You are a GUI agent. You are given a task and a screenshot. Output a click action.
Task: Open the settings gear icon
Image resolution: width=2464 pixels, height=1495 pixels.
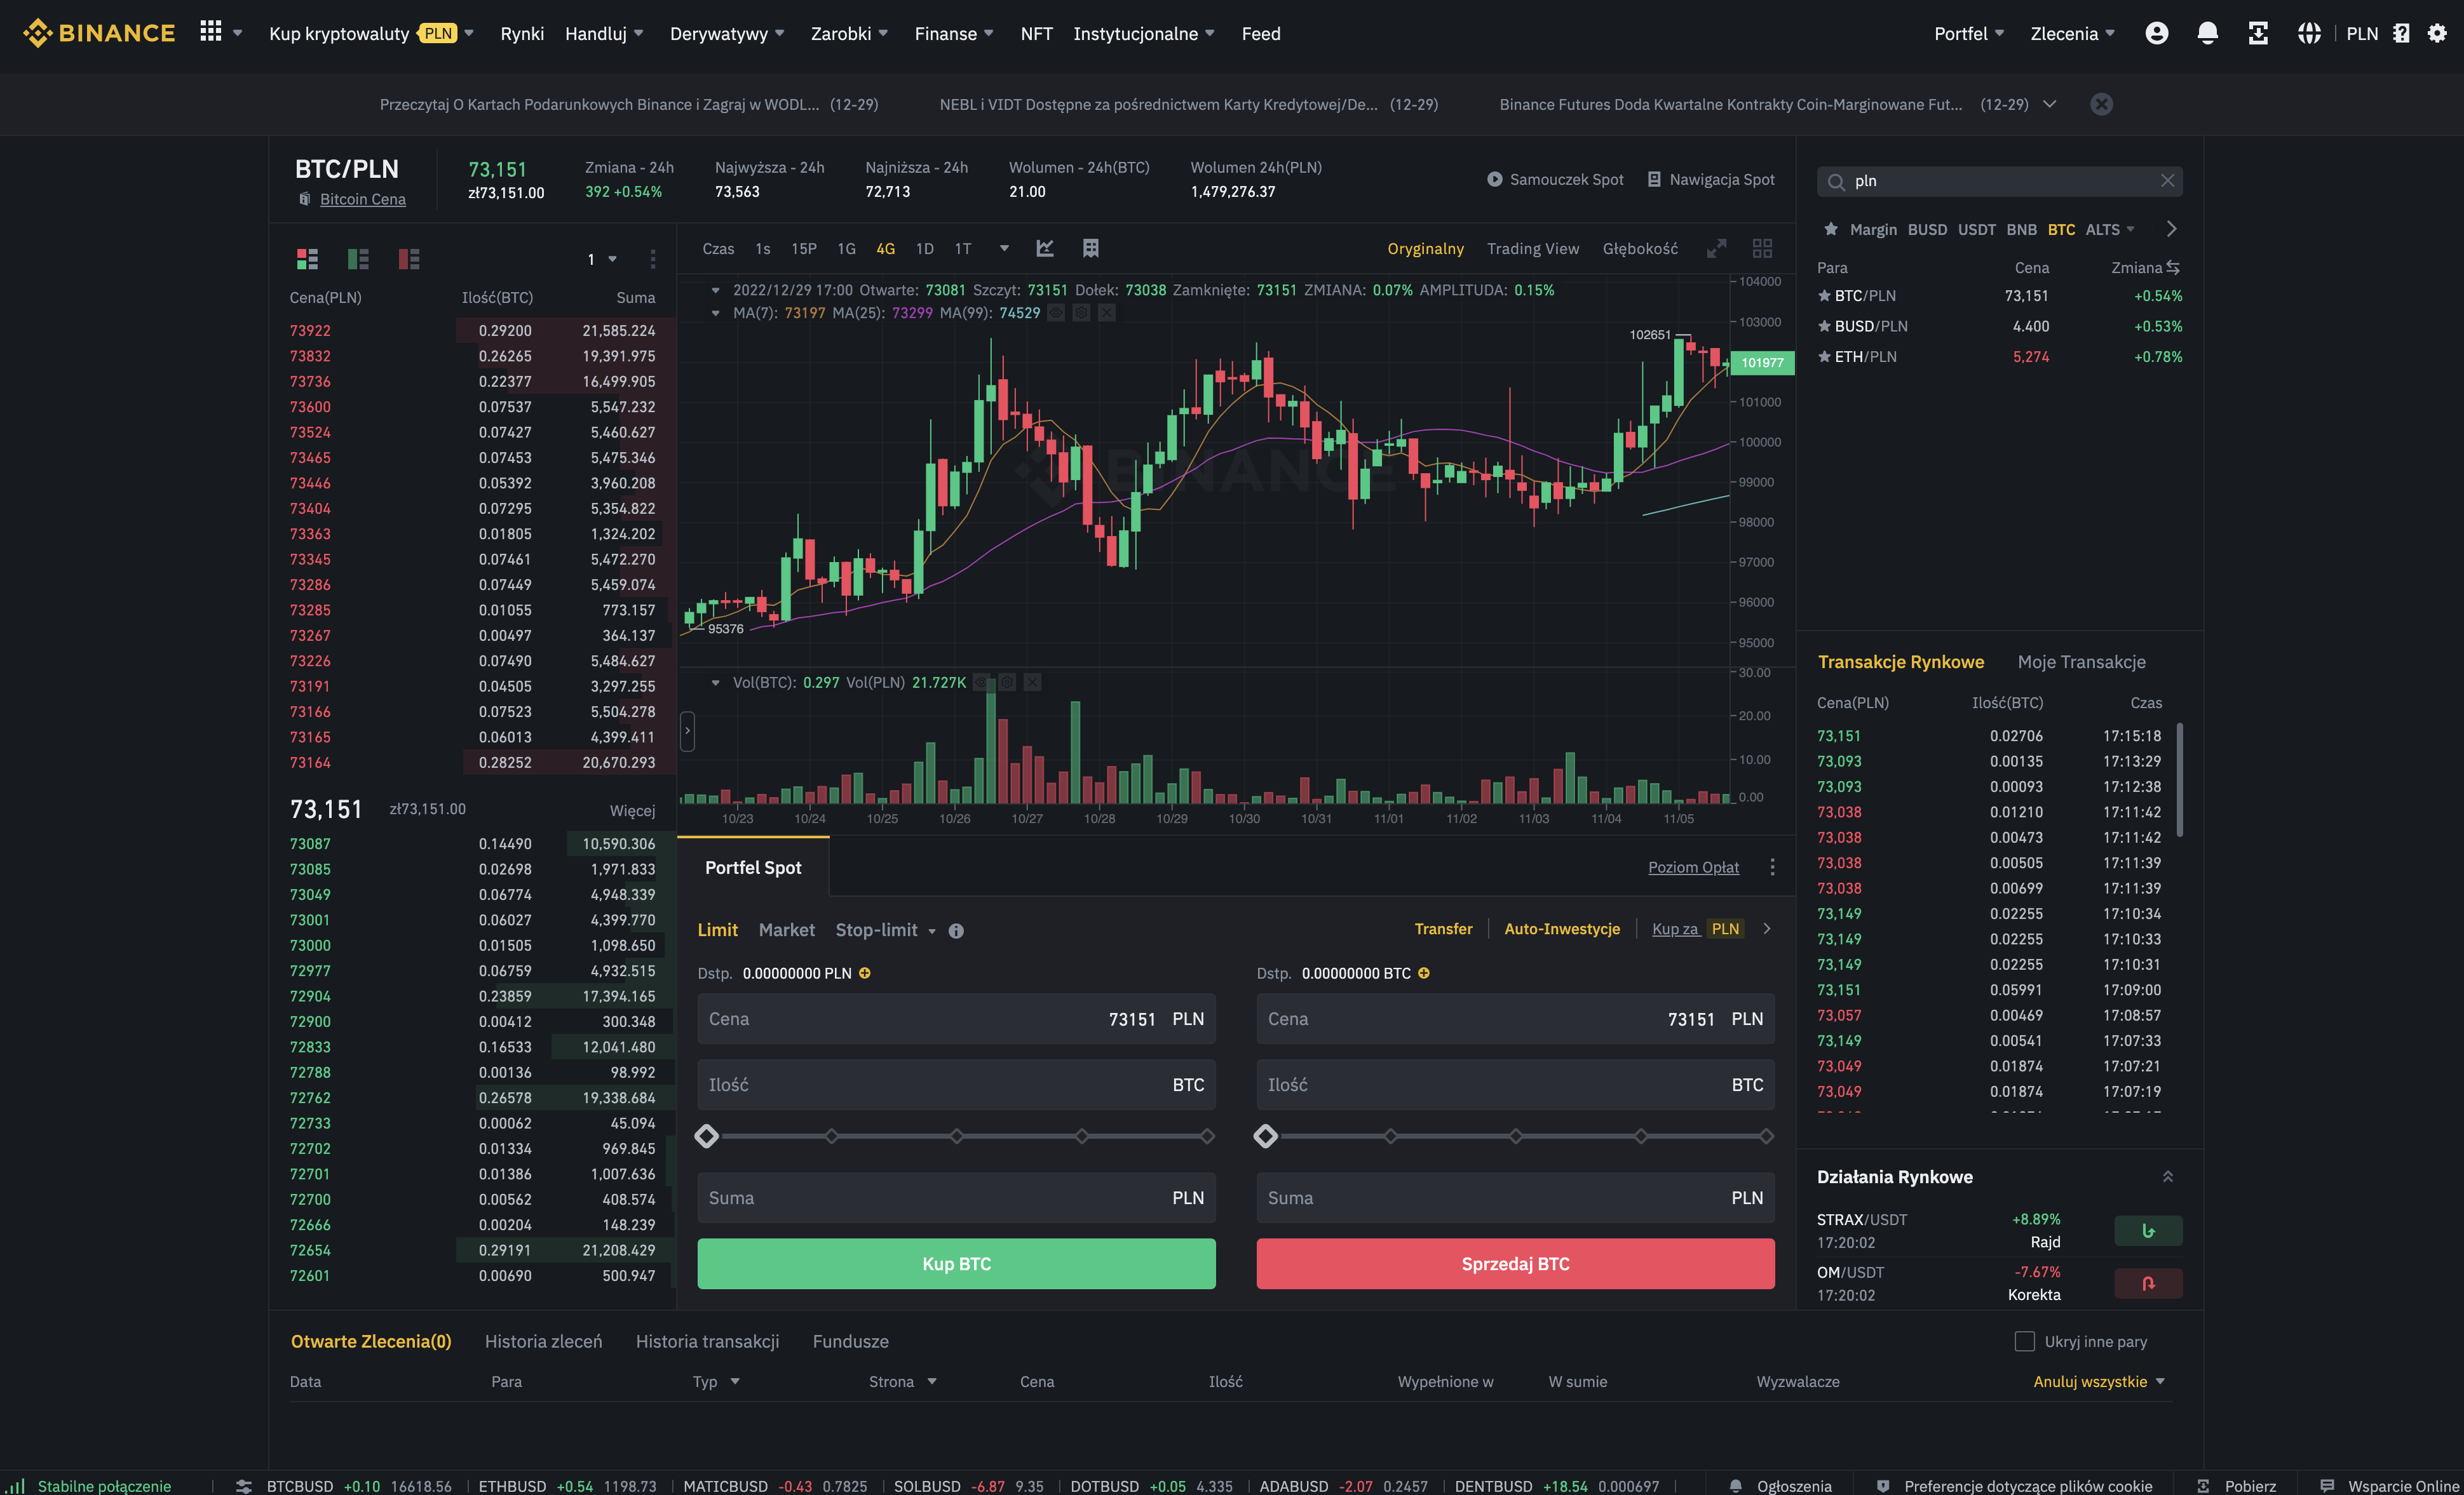click(x=2437, y=33)
